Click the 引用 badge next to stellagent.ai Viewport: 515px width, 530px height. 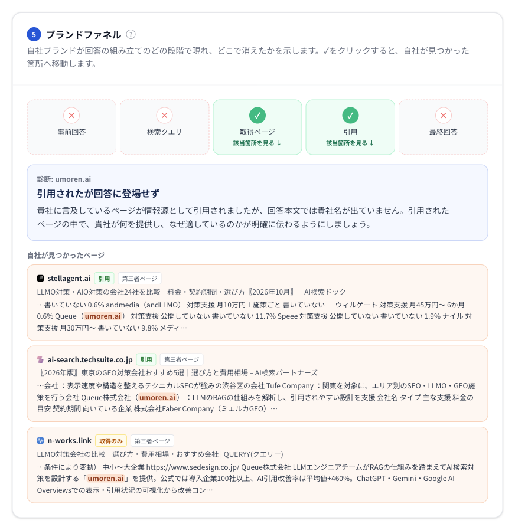coord(104,279)
